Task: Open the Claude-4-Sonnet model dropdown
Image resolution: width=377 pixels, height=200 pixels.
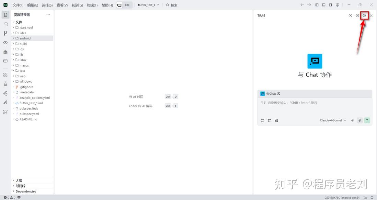Action: (331, 120)
